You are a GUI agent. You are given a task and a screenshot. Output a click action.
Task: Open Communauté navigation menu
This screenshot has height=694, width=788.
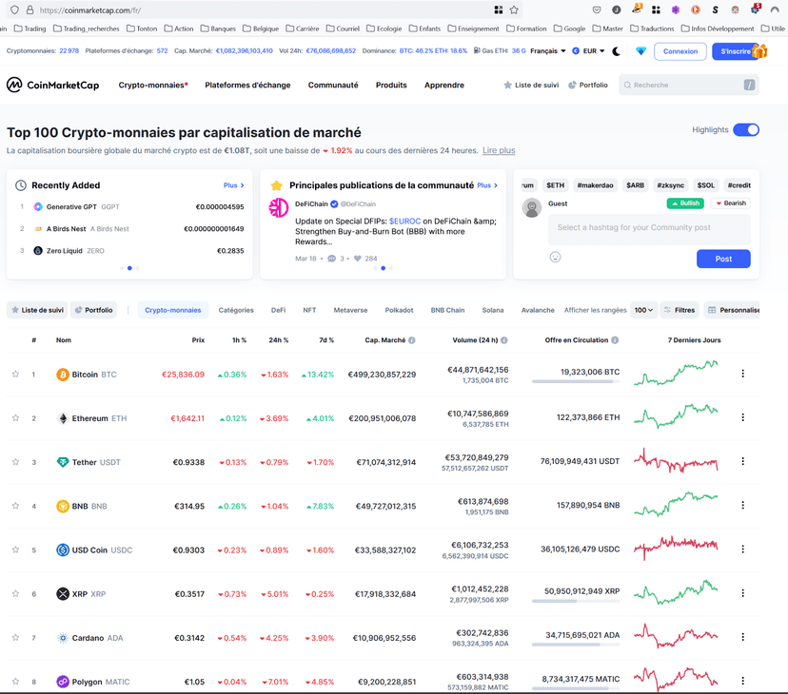(x=333, y=85)
